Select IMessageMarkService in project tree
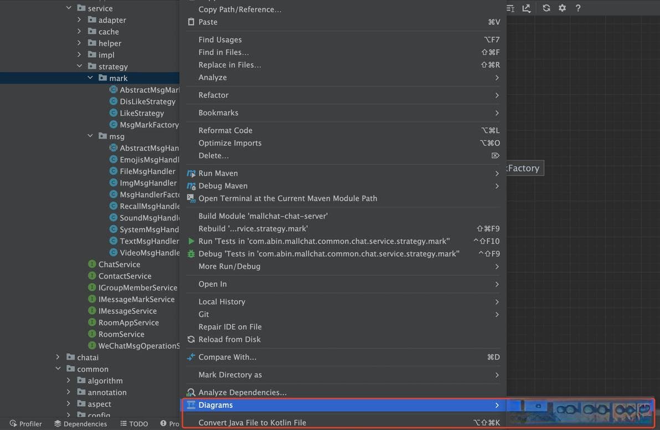 pyautogui.click(x=136, y=299)
